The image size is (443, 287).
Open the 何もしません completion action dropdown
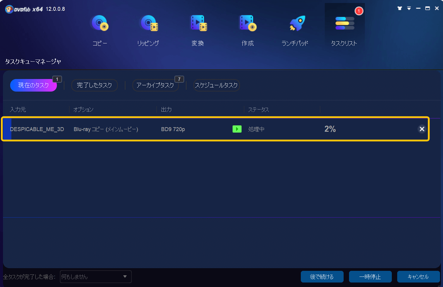pyautogui.click(x=96, y=277)
